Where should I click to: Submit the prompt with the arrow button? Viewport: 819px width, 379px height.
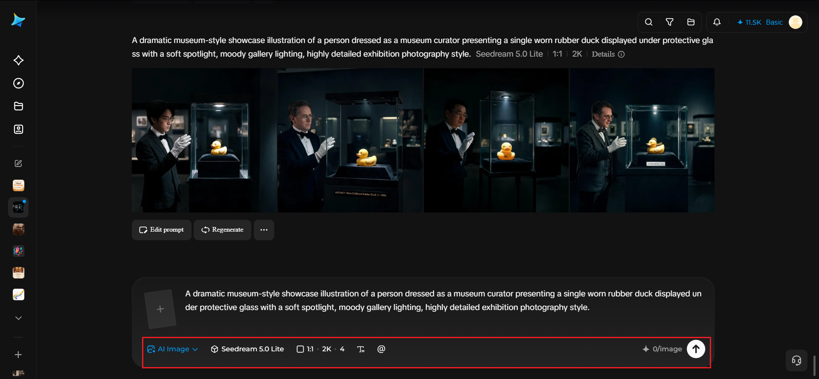pyautogui.click(x=696, y=349)
